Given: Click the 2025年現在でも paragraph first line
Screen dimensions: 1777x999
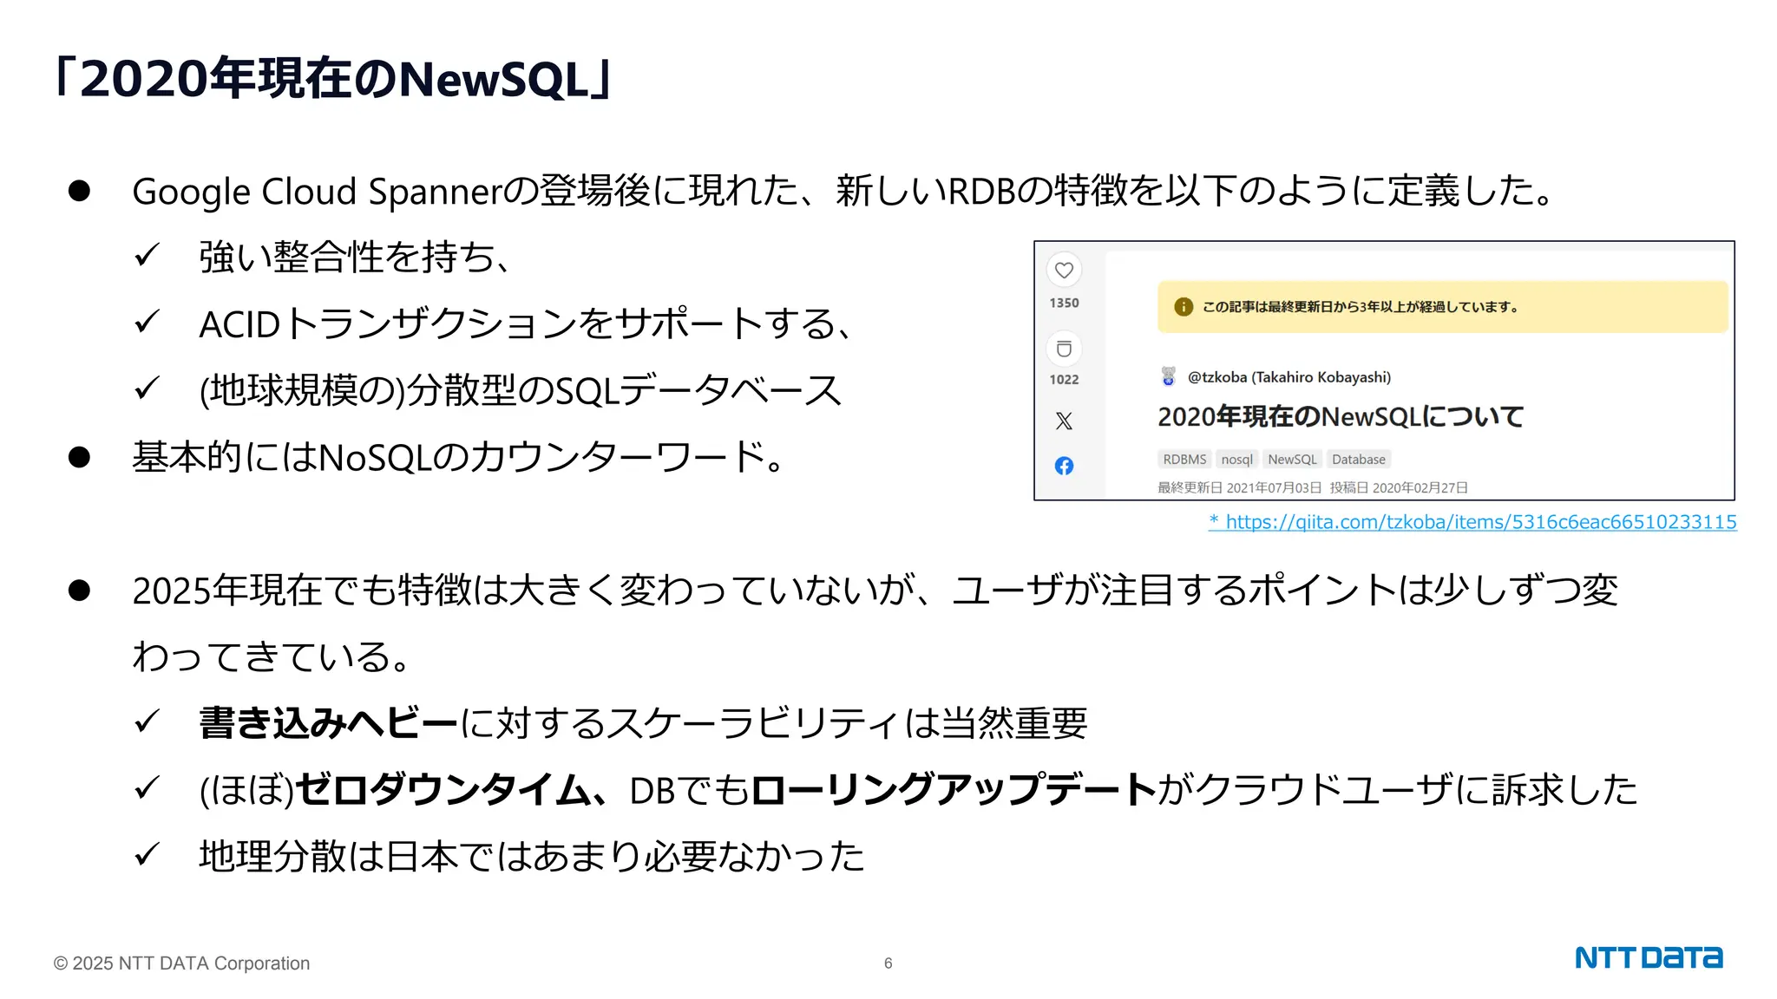Looking at the screenshot, I should tap(875, 591).
